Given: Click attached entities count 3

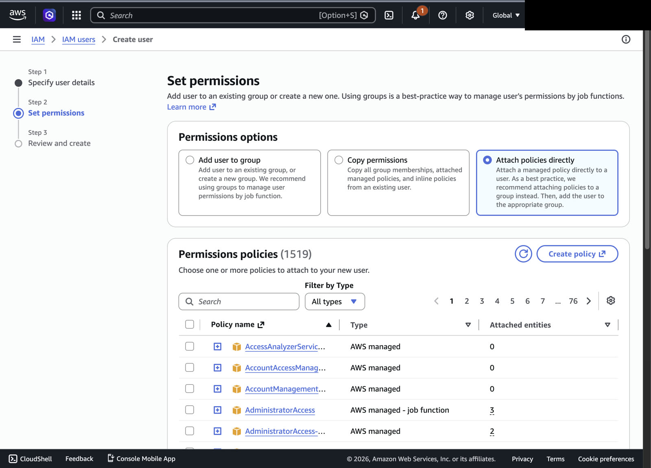Looking at the screenshot, I should [492, 410].
